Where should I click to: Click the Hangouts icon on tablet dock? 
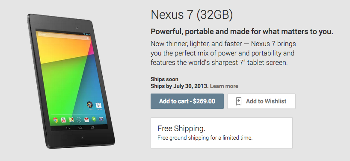coord(94,120)
